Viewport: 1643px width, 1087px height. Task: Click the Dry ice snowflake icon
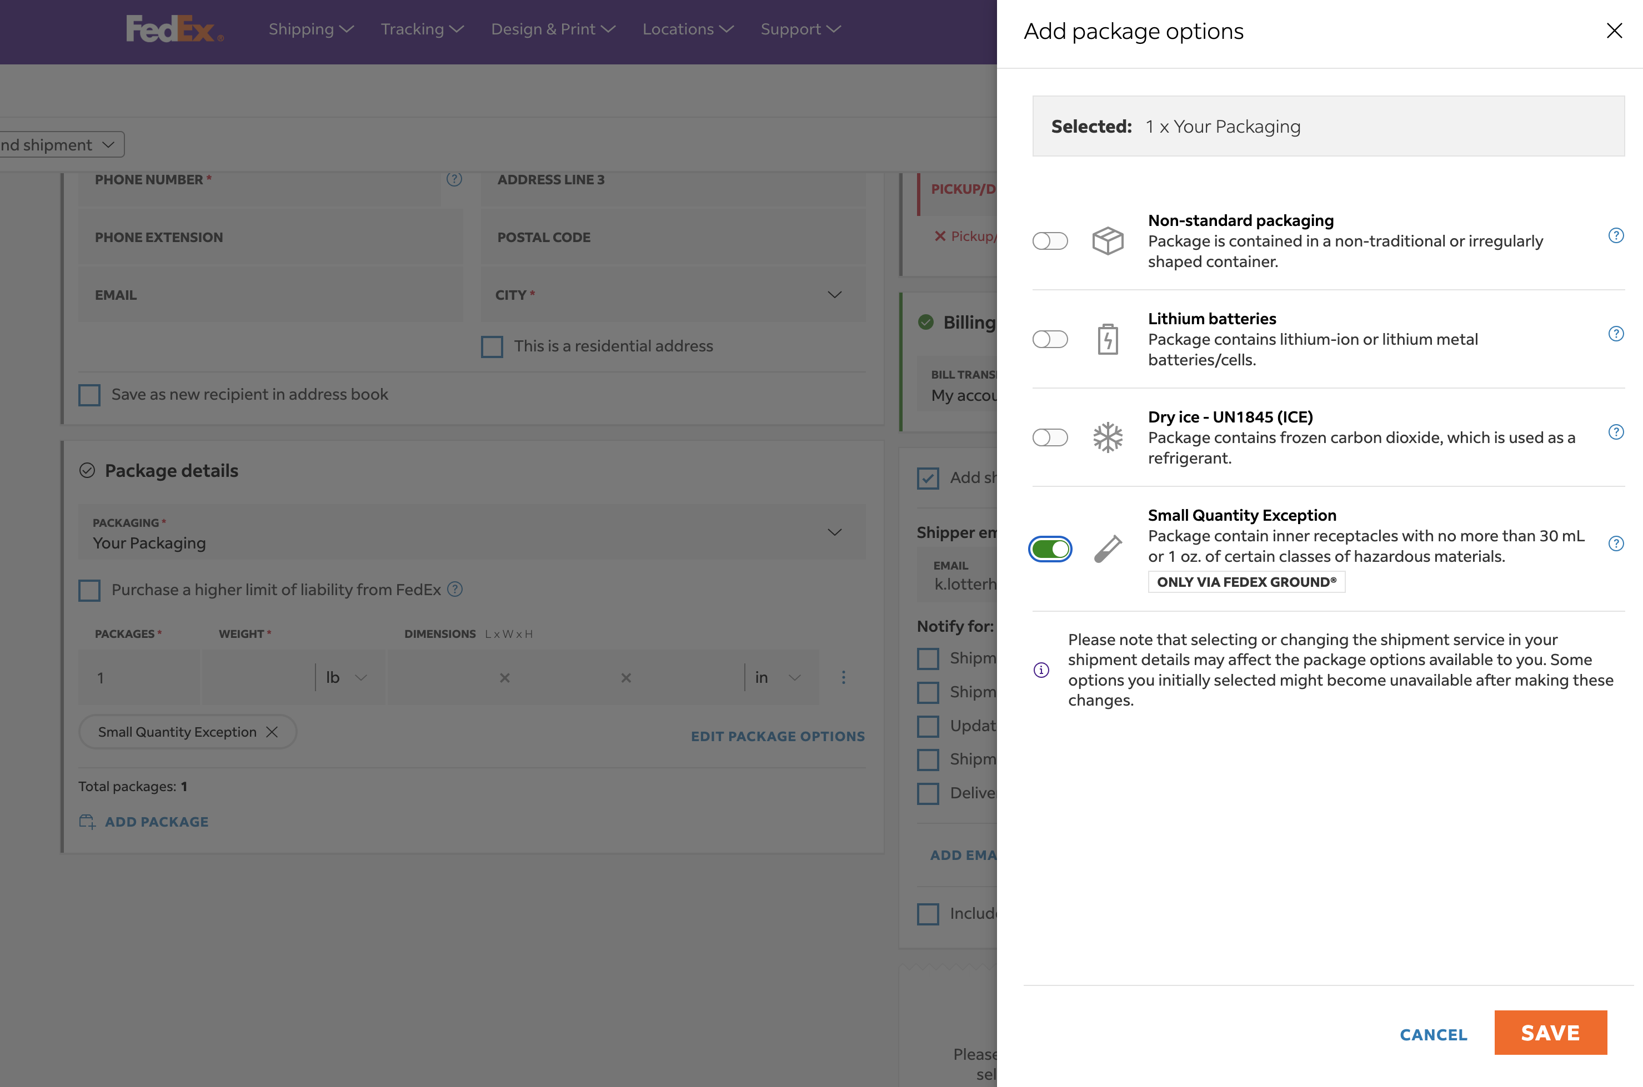(x=1108, y=437)
